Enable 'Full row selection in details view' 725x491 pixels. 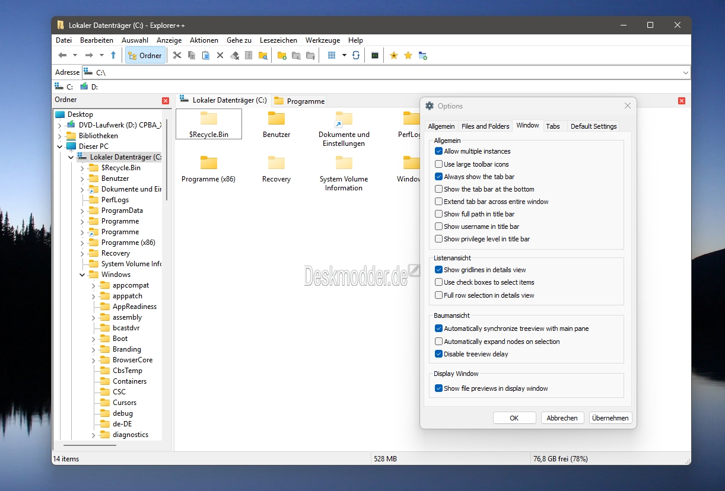coord(438,295)
